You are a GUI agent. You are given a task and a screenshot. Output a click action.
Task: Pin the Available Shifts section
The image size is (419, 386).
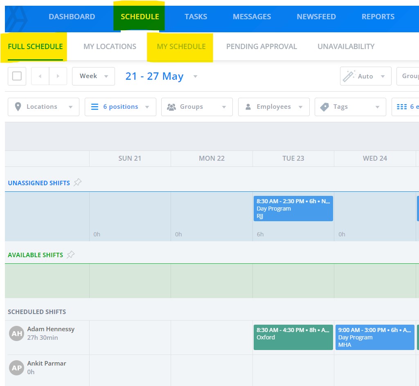(x=70, y=254)
